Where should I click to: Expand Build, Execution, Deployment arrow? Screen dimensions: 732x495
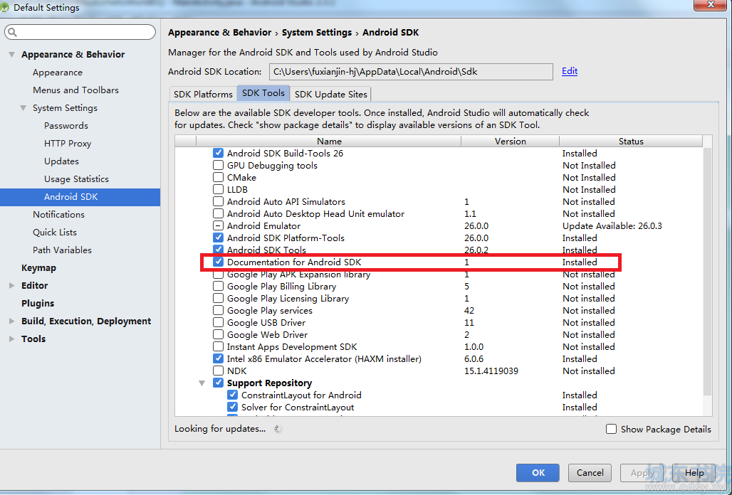click(11, 321)
